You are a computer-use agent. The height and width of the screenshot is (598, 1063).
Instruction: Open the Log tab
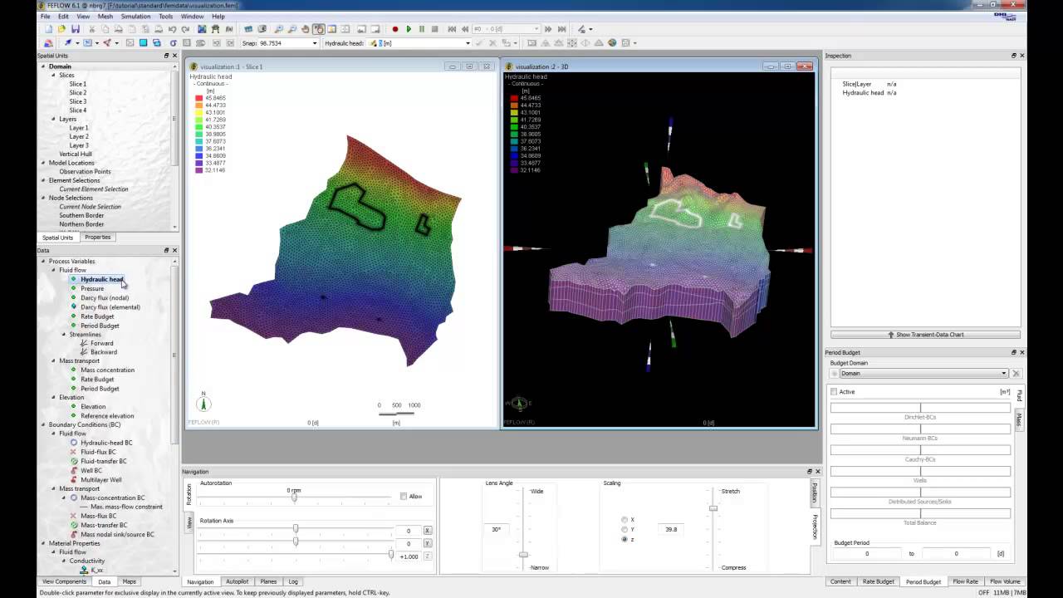click(x=293, y=581)
